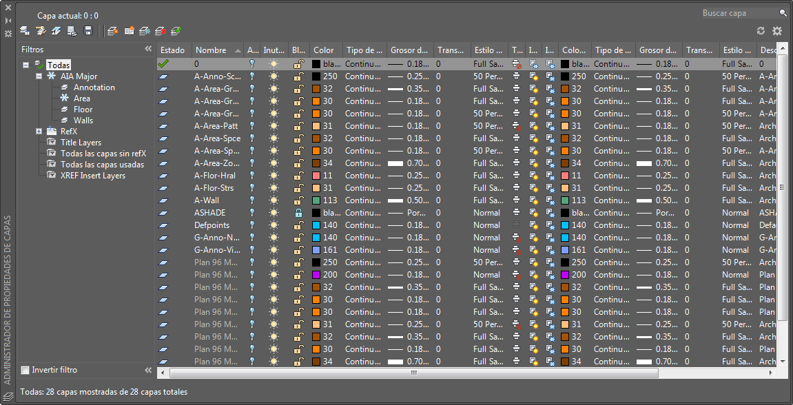Click the status icon of Defpoints row
Image resolution: width=793 pixels, height=405 pixels.
(163, 225)
